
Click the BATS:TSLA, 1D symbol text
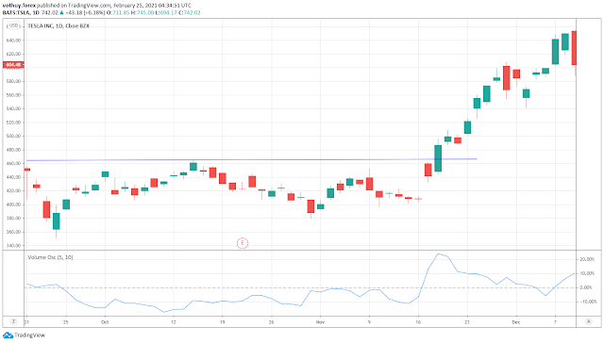tap(21, 12)
